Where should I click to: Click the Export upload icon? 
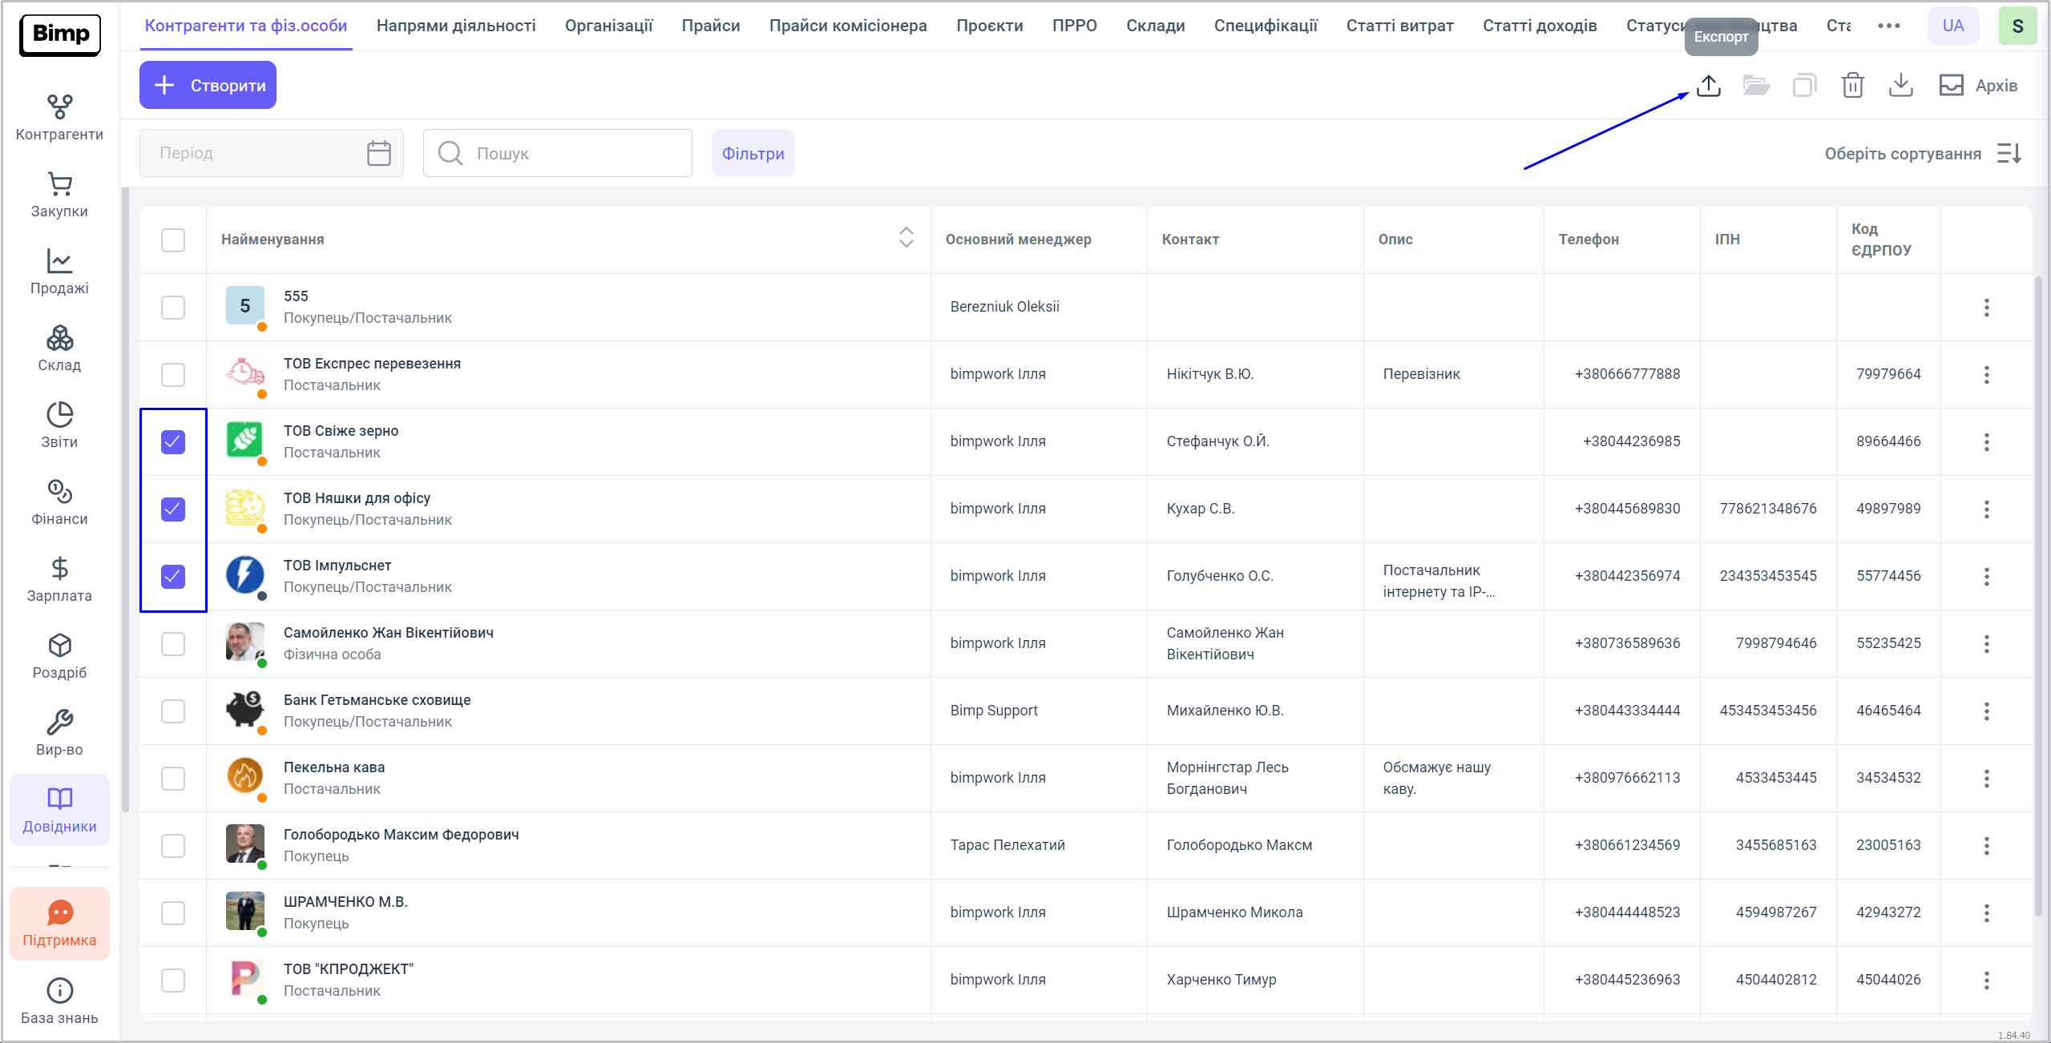coord(1708,86)
